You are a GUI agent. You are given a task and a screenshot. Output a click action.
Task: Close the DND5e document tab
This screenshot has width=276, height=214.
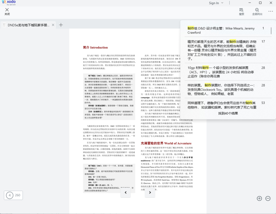53,25
